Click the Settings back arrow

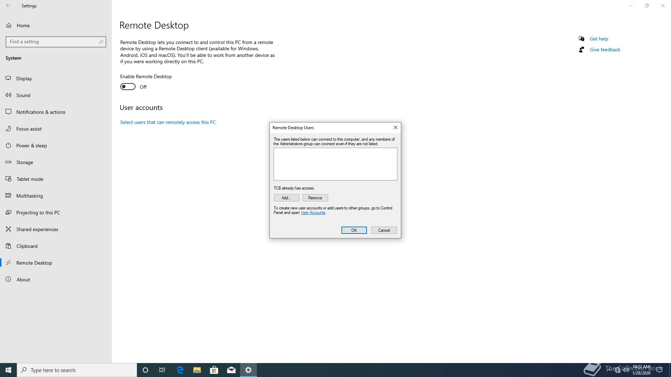pos(8,6)
